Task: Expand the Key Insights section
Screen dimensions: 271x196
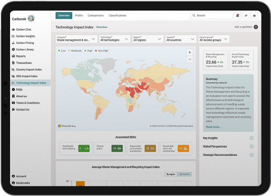Action: (x=251, y=138)
